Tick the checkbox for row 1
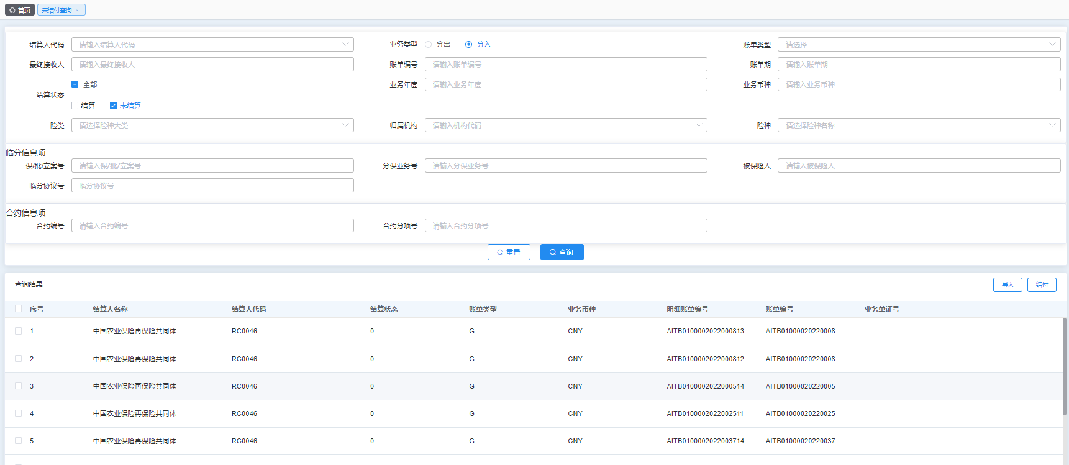This screenshot has width=1069, height=465. click(x=18, y=331)
